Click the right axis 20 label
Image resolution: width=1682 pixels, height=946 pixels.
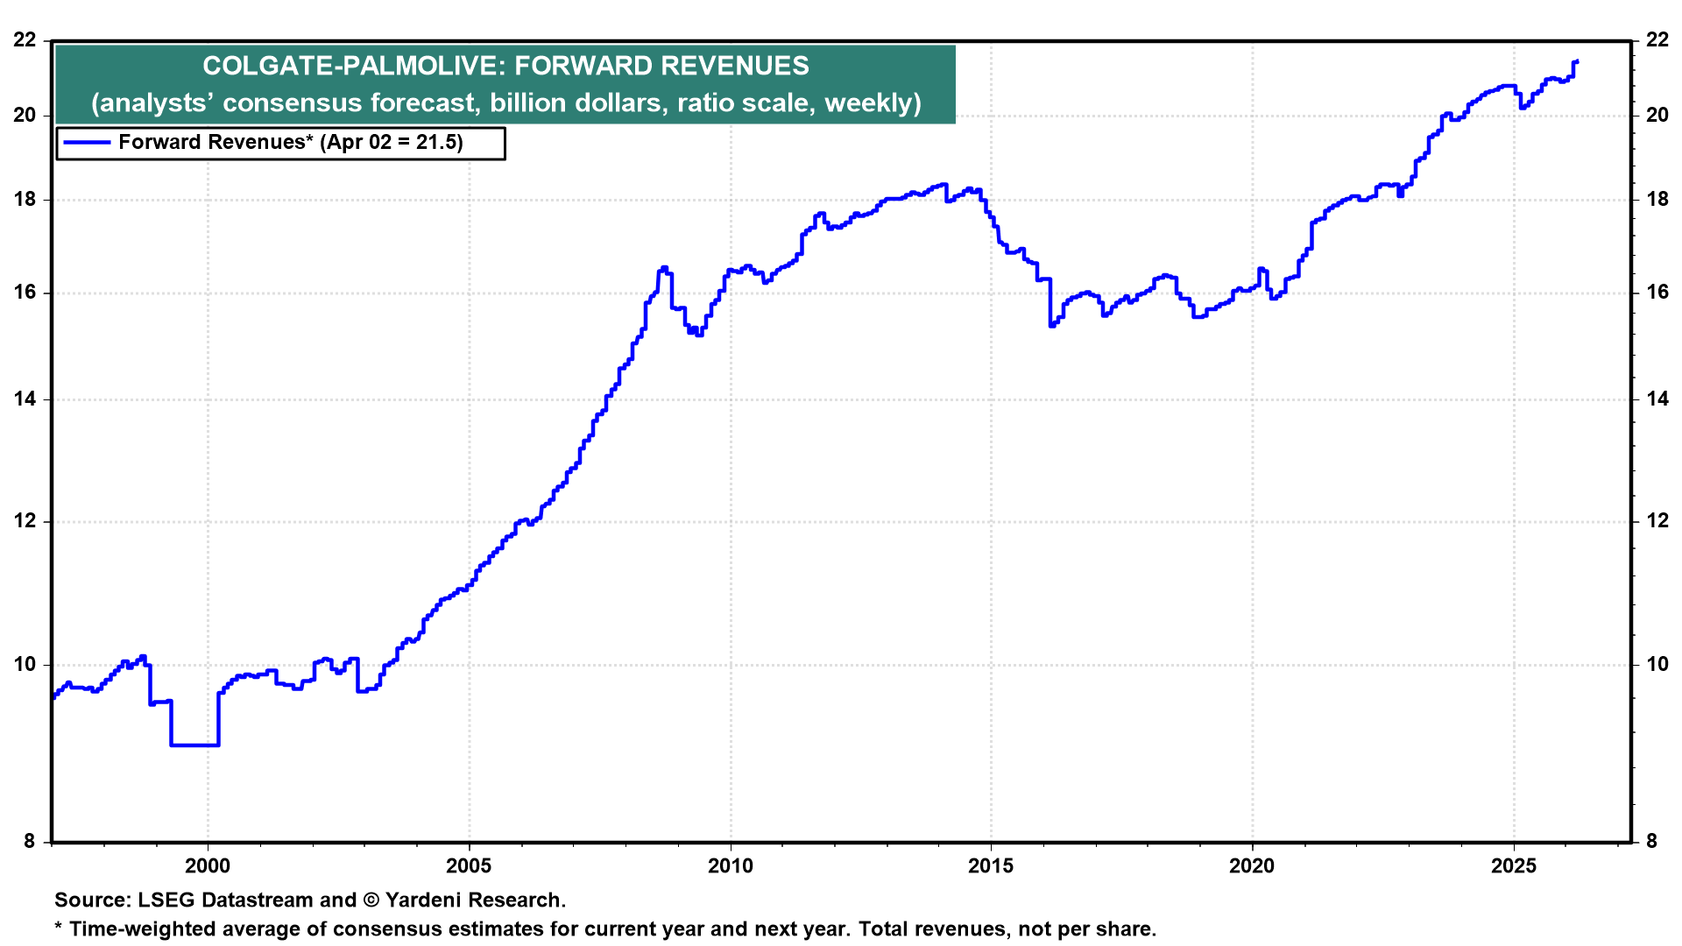1657,115
